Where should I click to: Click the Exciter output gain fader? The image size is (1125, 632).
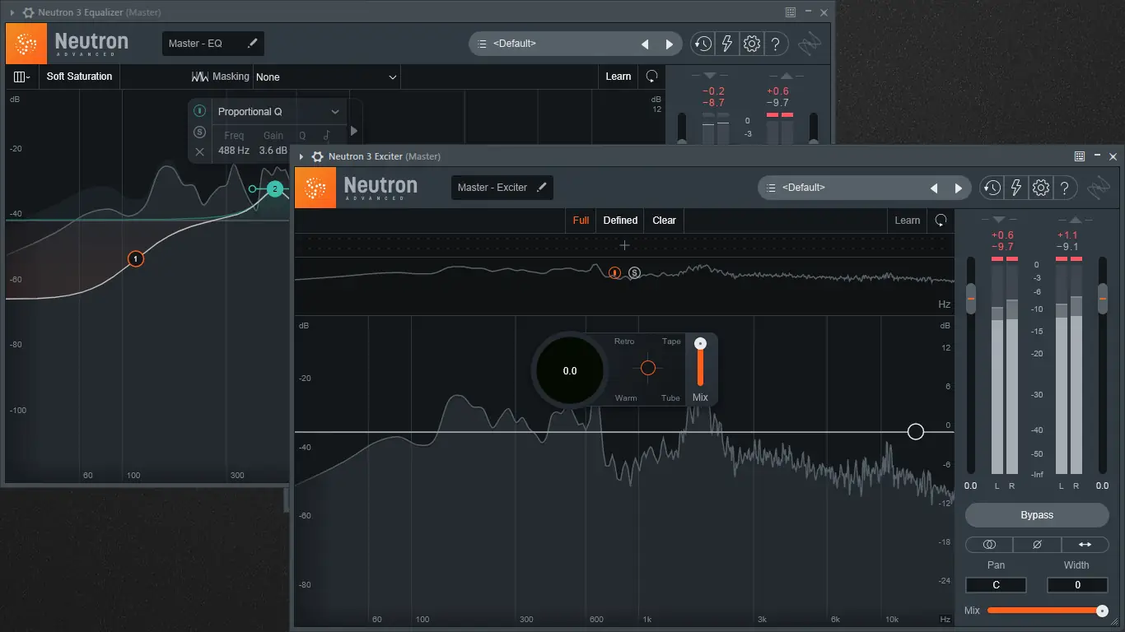pos(1103,298)
